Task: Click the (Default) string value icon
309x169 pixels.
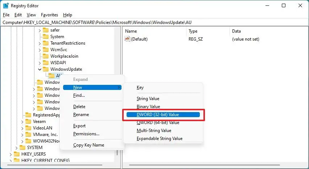Action: coord(127,39)
